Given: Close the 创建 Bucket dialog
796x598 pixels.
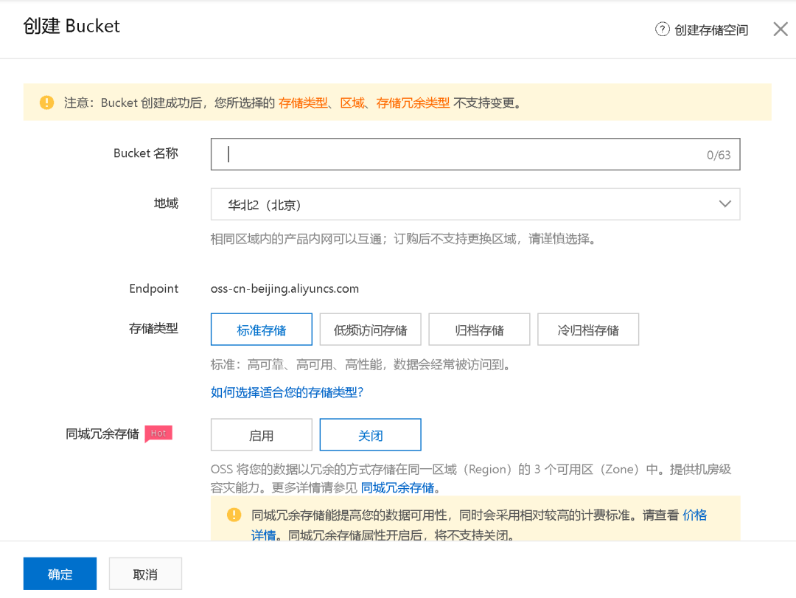Looking at the screenshot, I should (x=781, y=29).
